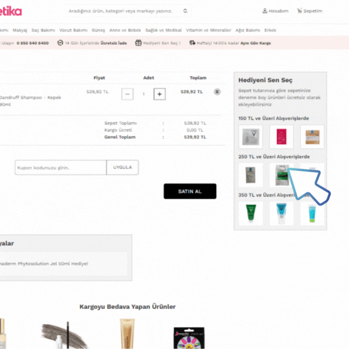Select the pink sample gift thumbnail

(281, 137)
